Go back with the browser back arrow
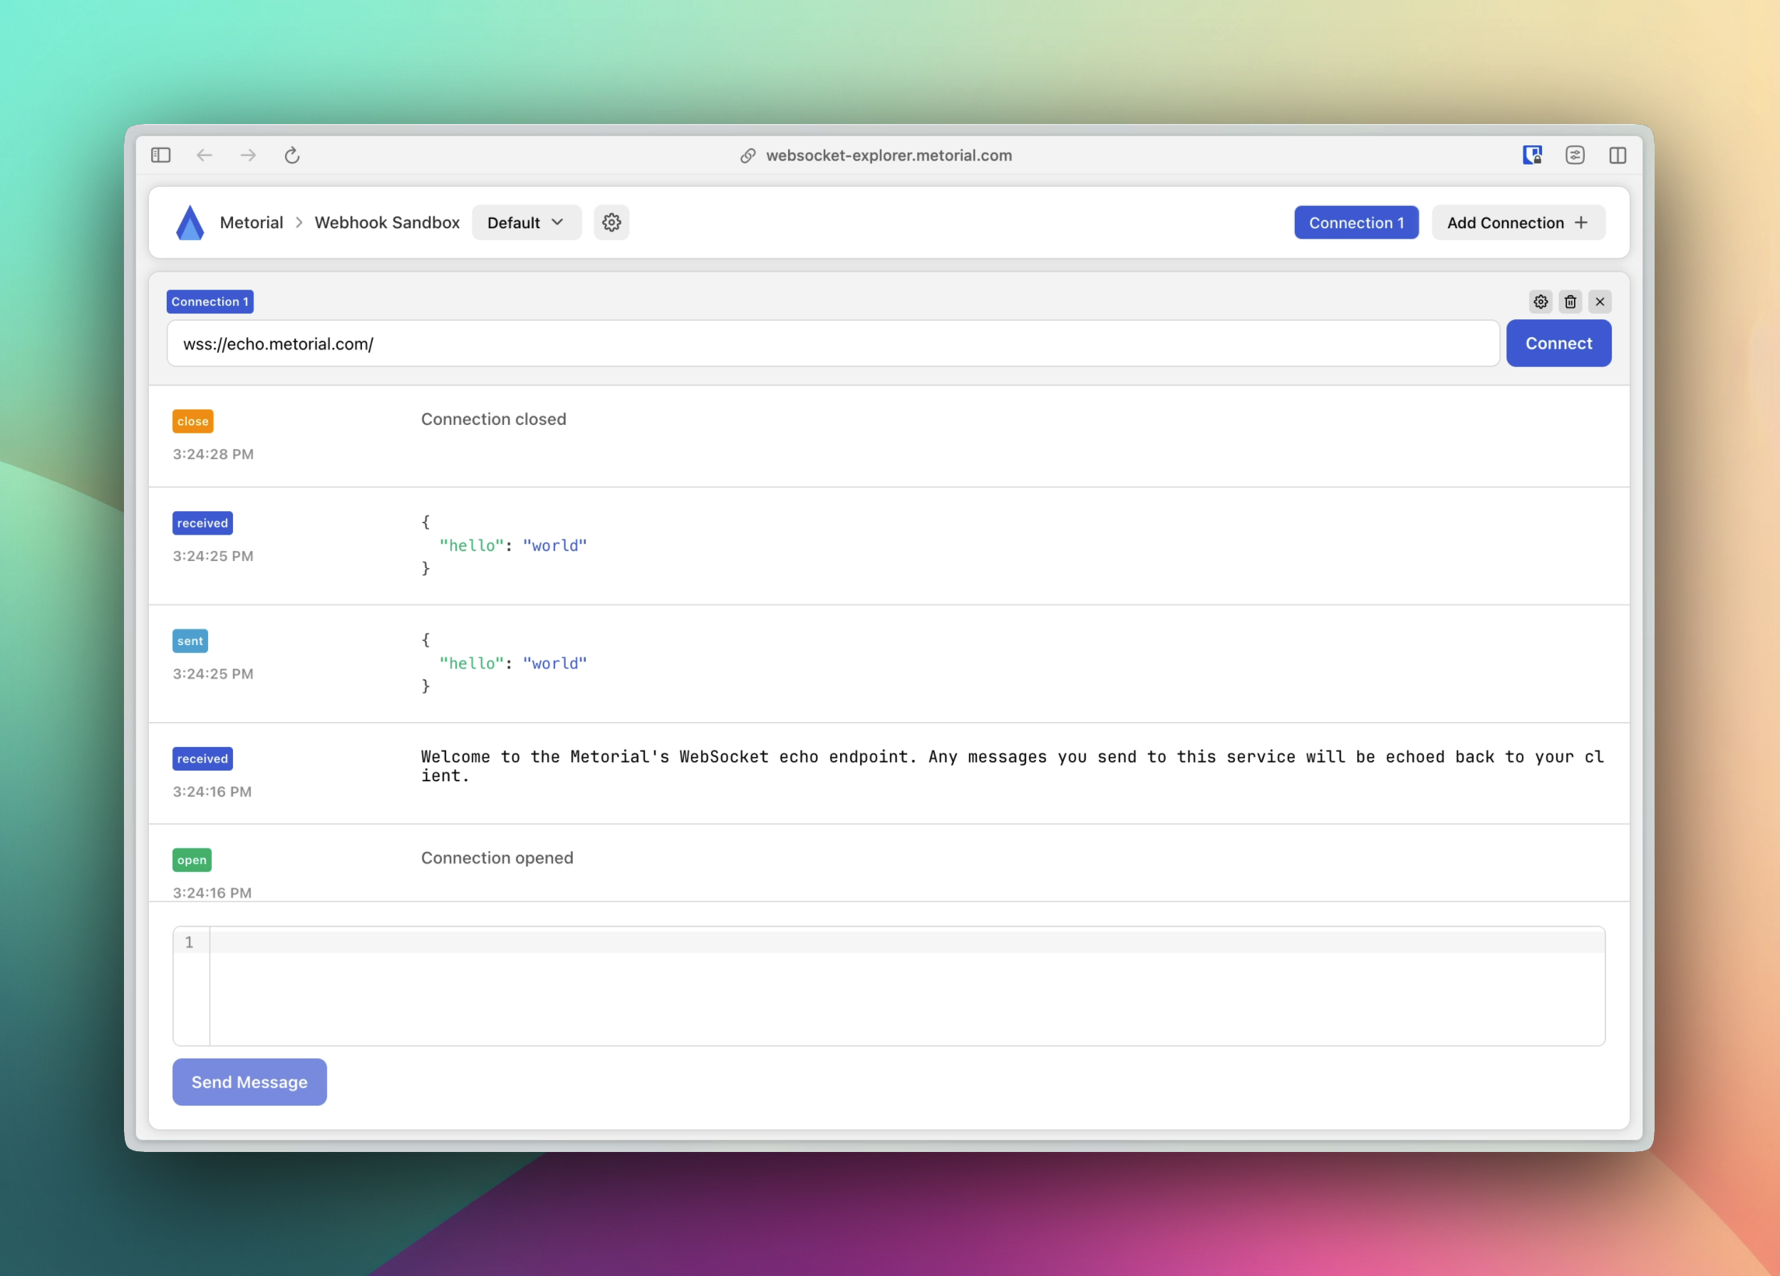This screenshot has width=1780, height=1276. pos(205,155)
